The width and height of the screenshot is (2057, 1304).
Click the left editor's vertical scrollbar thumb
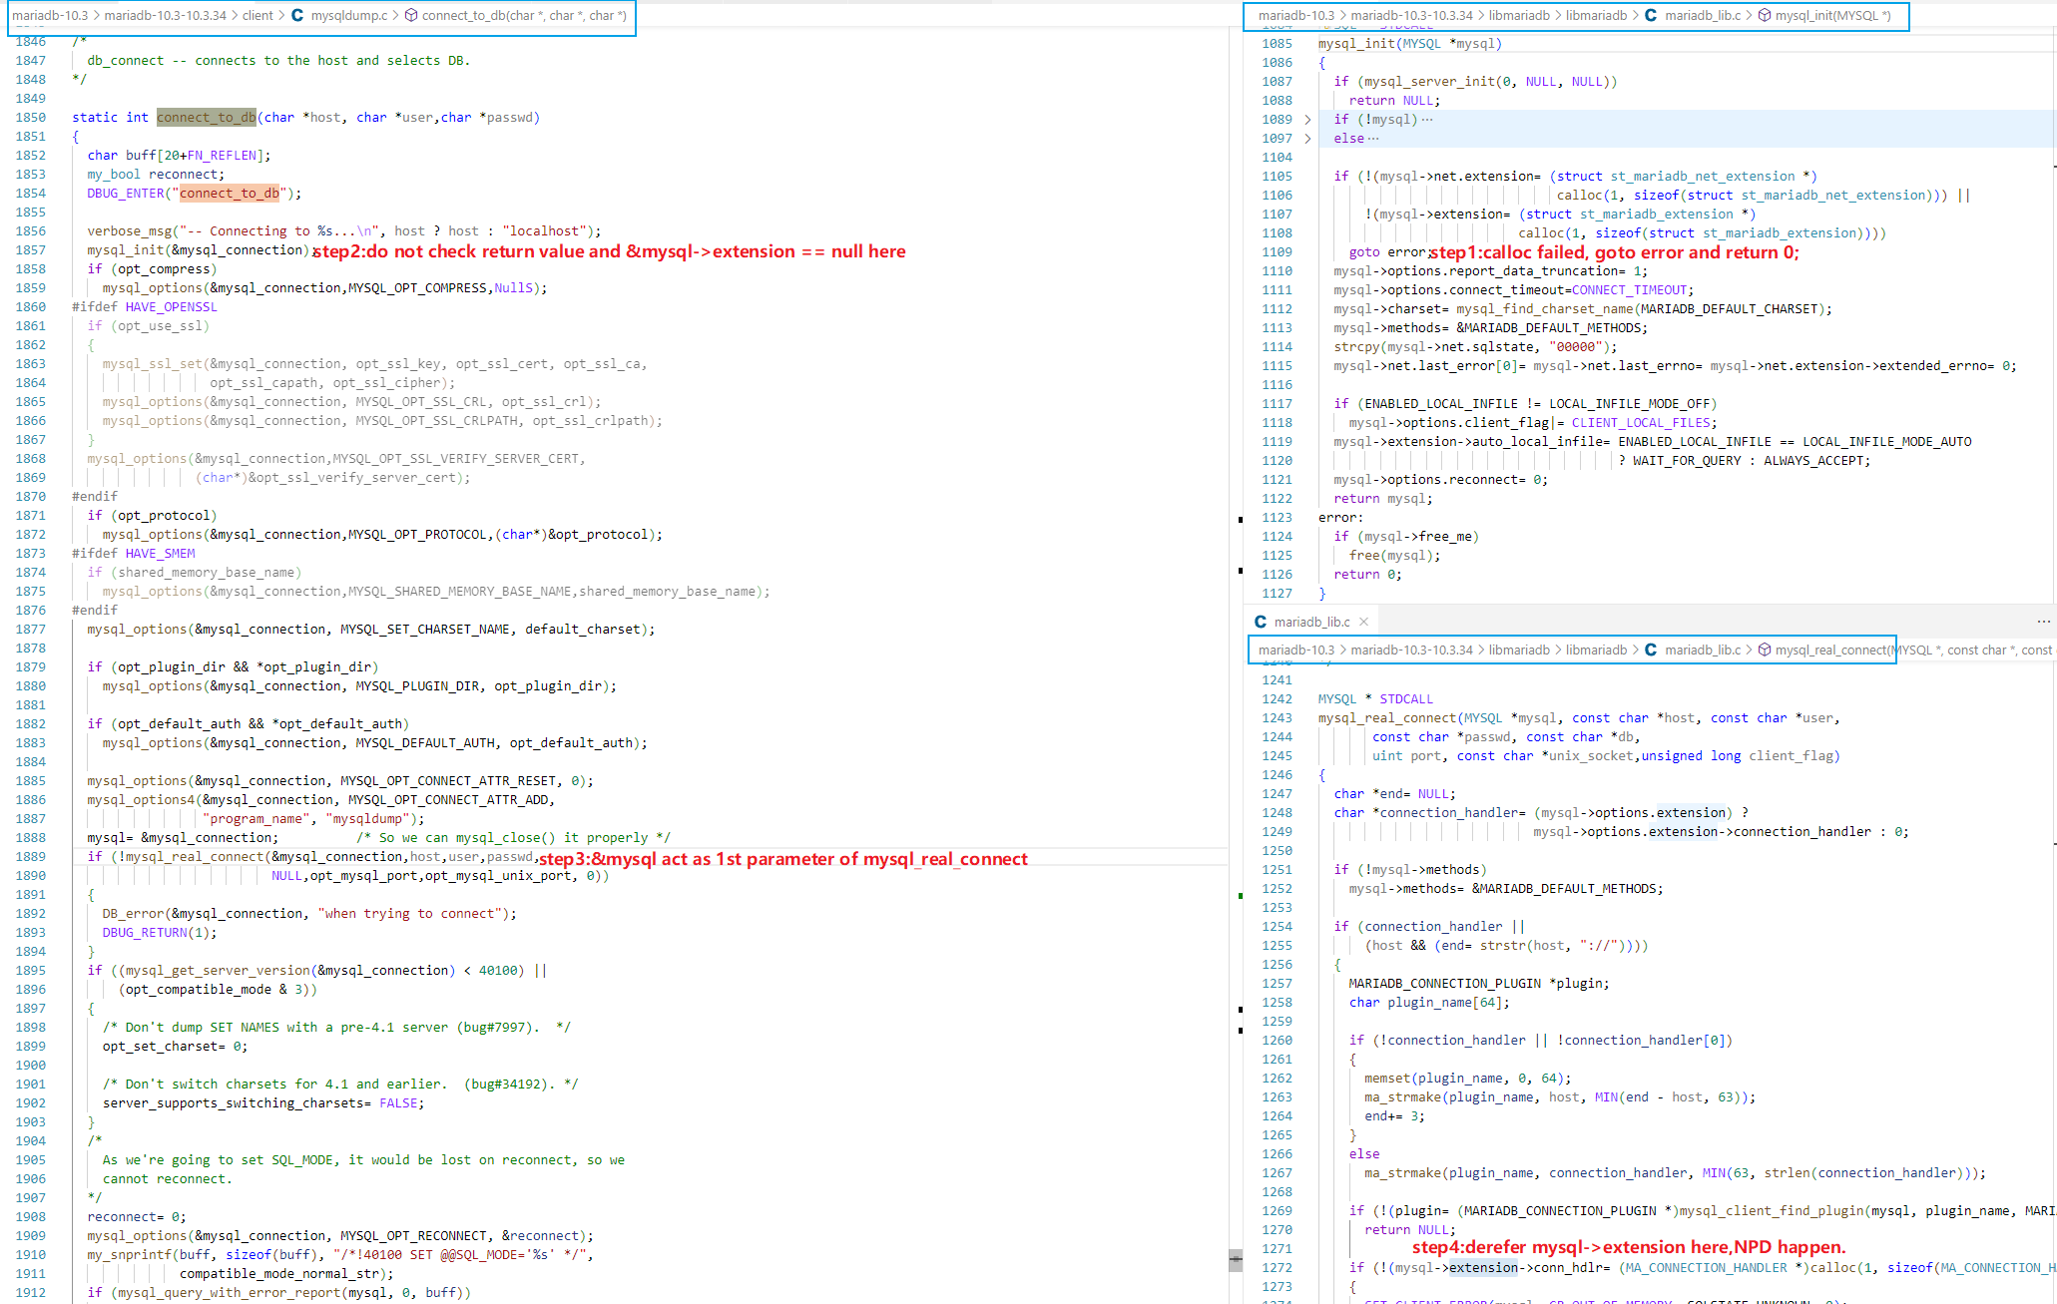[1236, 1259]
